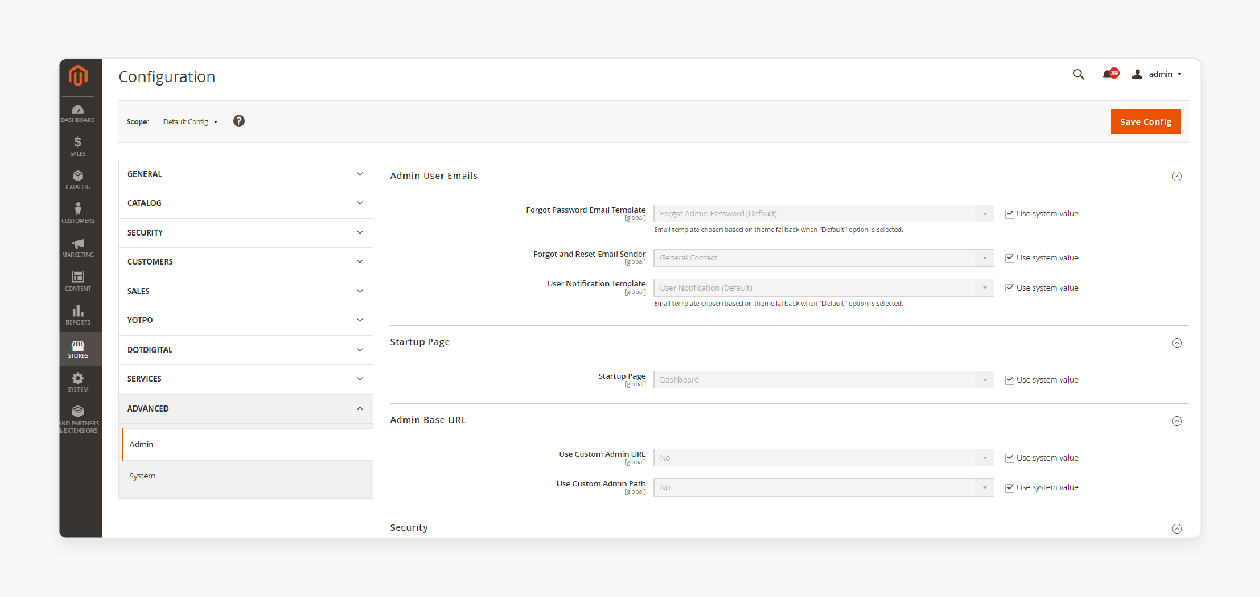The height and width of the screenshot is (597, 1260).
Task: Expand the GENERAL configuration section
Action: pyautogui.click(x=245, y=173)
